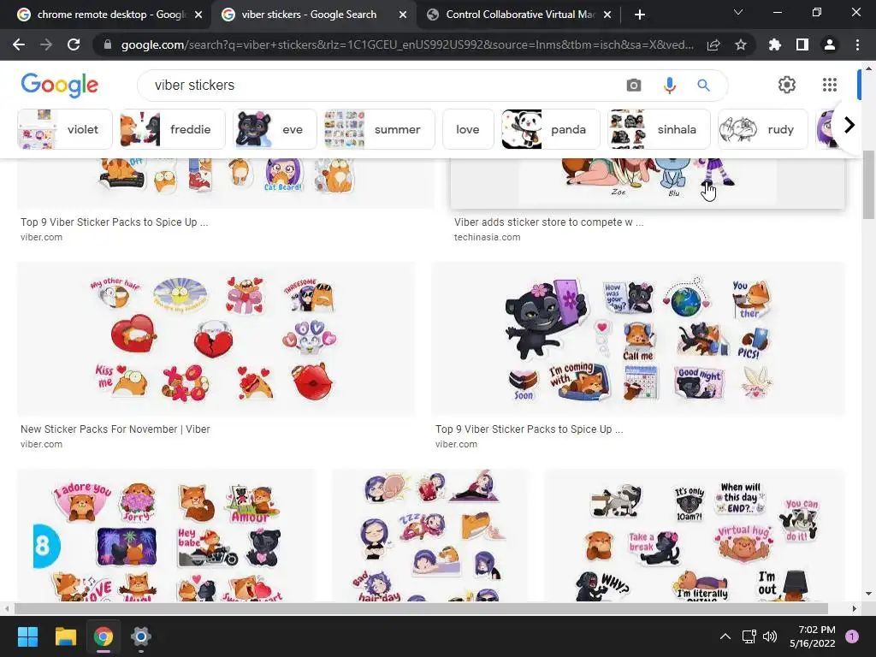Viewport: 876px width, 657px height.
Task: Open the notification center badge
Action: click(x=852, y=636)
